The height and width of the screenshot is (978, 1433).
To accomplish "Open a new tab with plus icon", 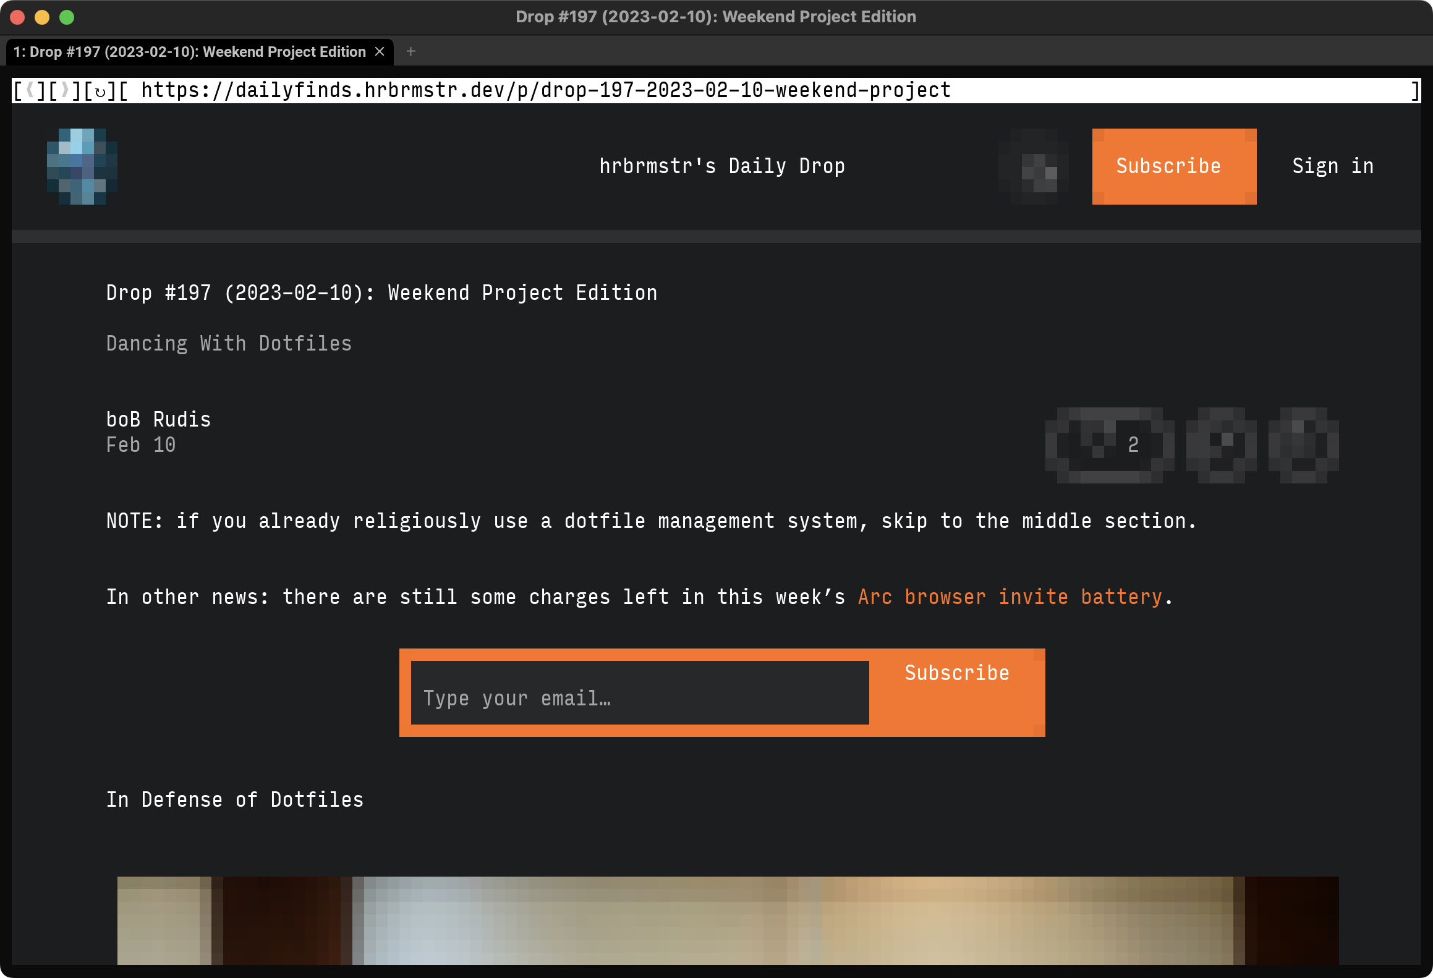I will pyautogui.click(x=411, y=51).
